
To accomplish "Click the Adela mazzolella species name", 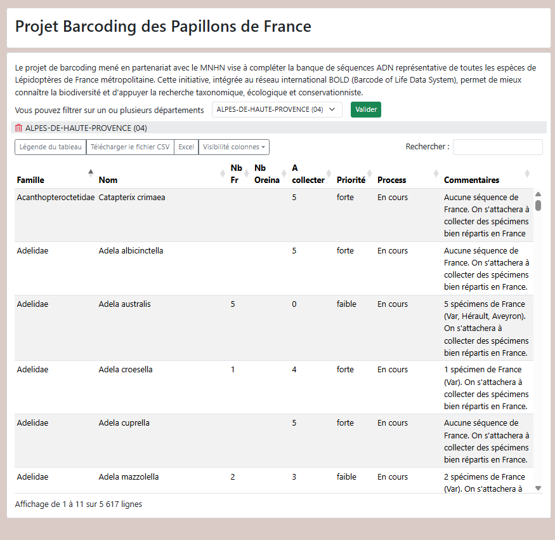I will [129, 477].
